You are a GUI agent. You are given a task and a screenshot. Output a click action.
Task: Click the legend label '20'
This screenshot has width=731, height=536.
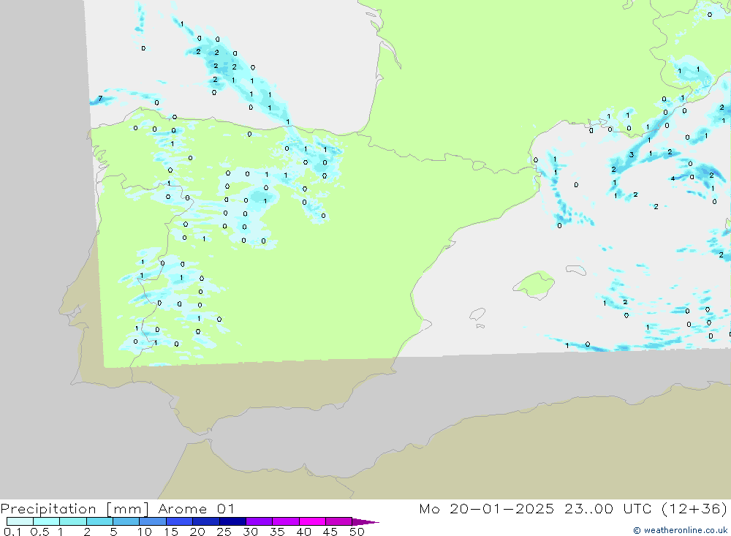click(197, 532)
